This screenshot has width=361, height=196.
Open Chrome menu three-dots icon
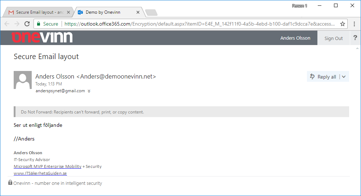[354, 24]
